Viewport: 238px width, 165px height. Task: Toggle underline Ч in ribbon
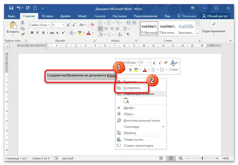[43, 33]
